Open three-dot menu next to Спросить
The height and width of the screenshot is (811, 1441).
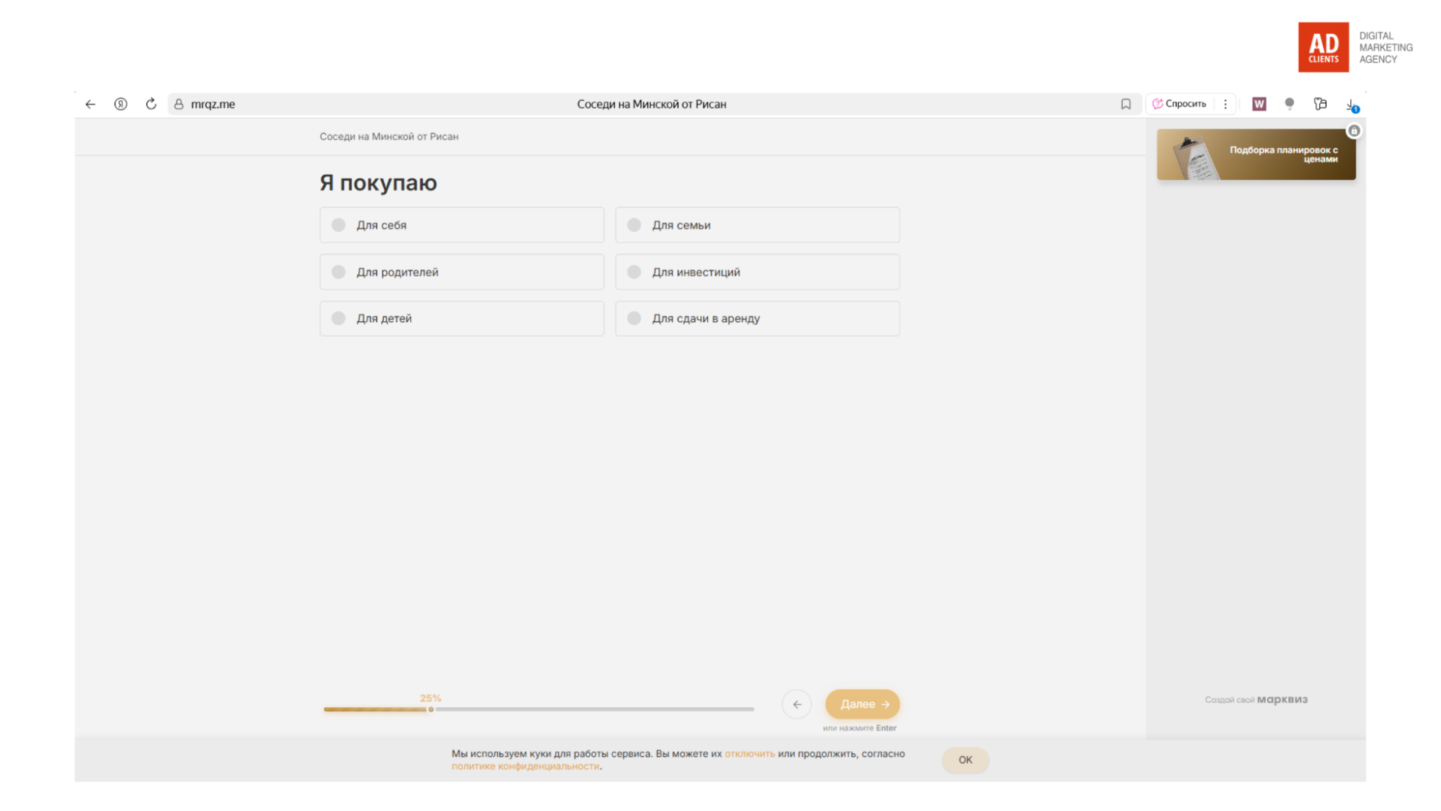tap(1225, 104)
